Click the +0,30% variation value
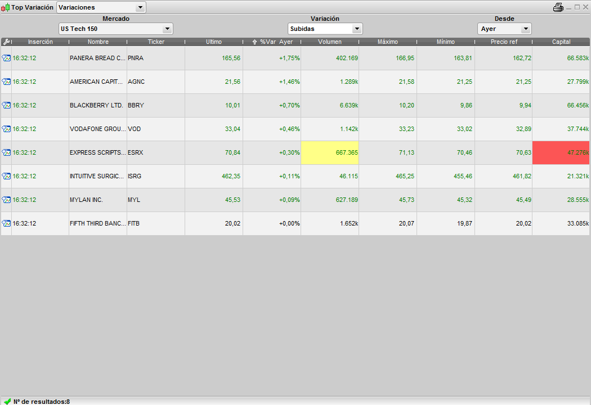The width and height of the screenshot is (591, 405). click(289, 152)
